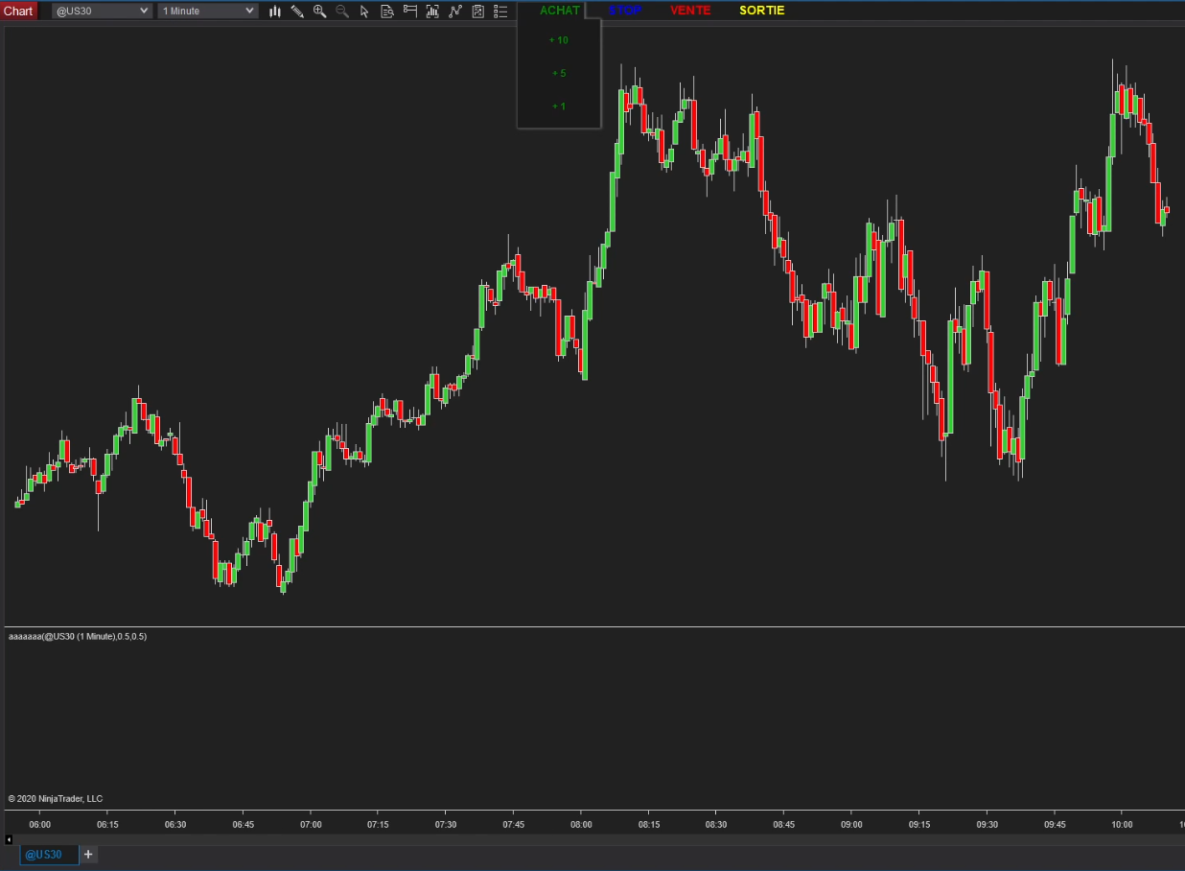The width and height of the screenshot is (1185, 871).
Task: Click the 10:00 time axis label
Action: [1123, 825]
